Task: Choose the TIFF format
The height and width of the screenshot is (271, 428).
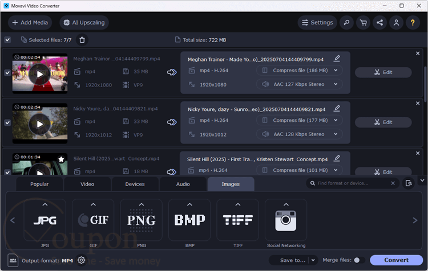Action: click(238, 220)
